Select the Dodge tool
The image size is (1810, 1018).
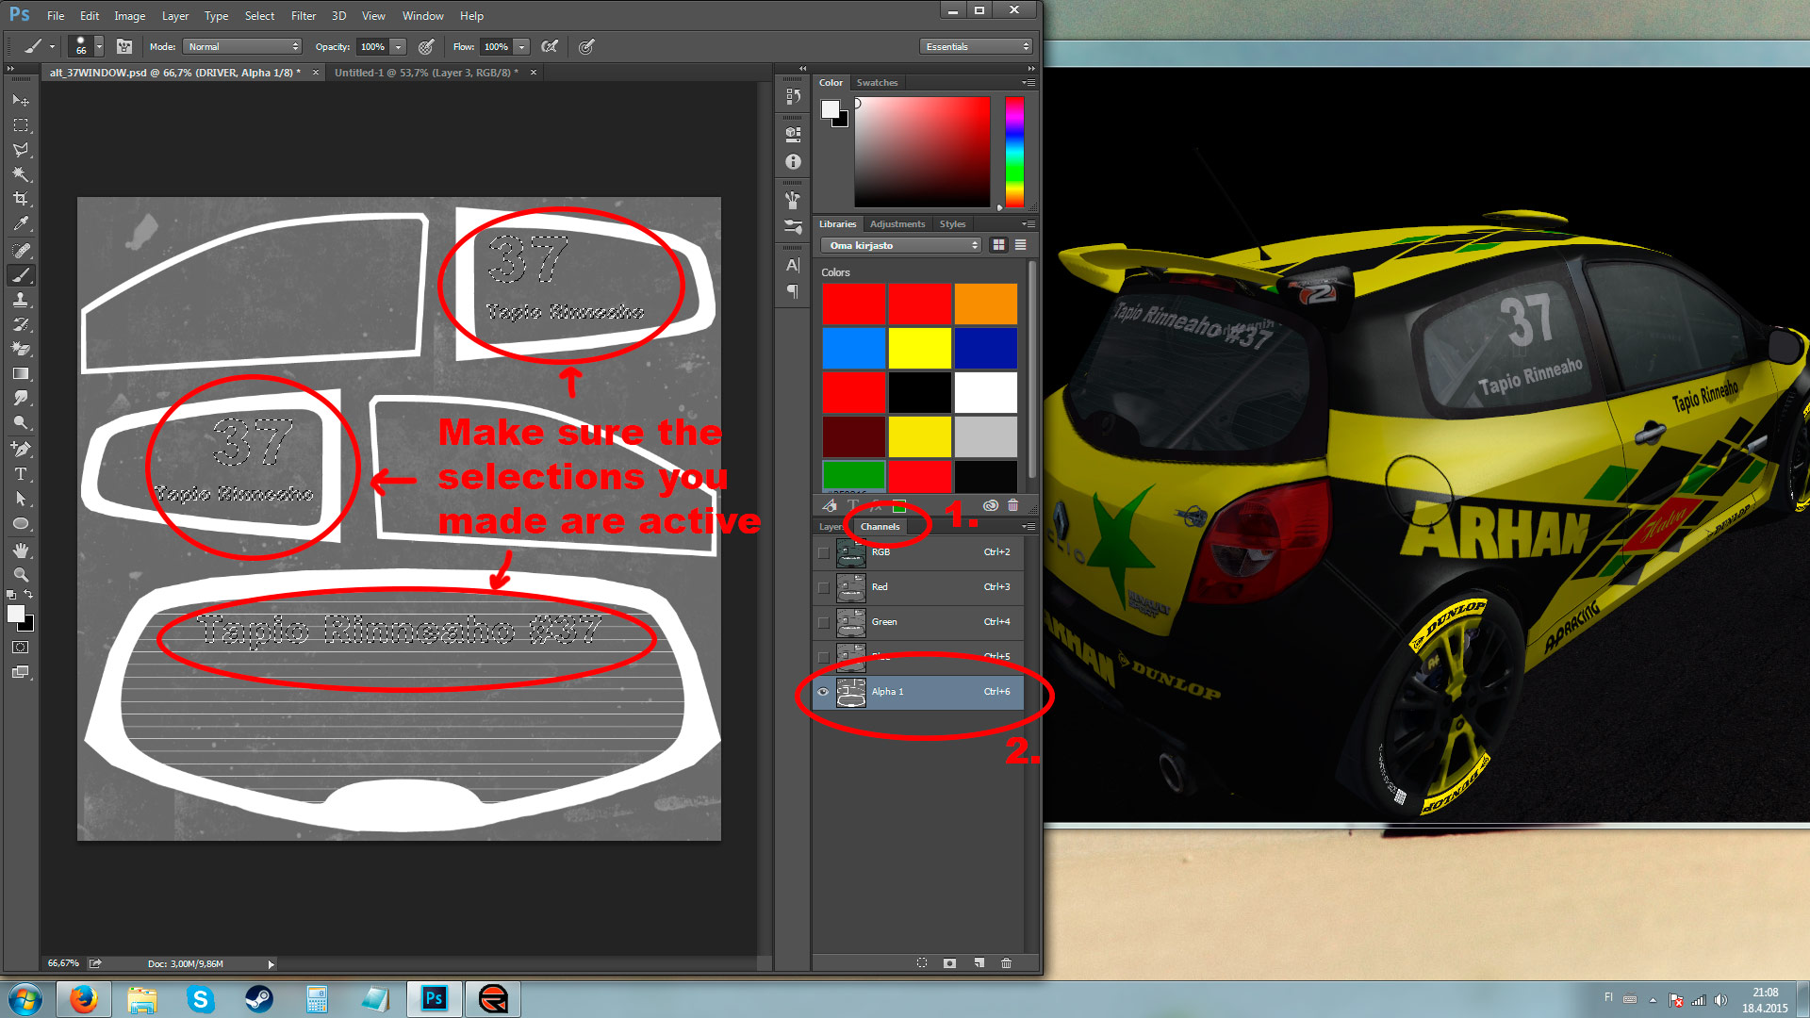[20, 423]
